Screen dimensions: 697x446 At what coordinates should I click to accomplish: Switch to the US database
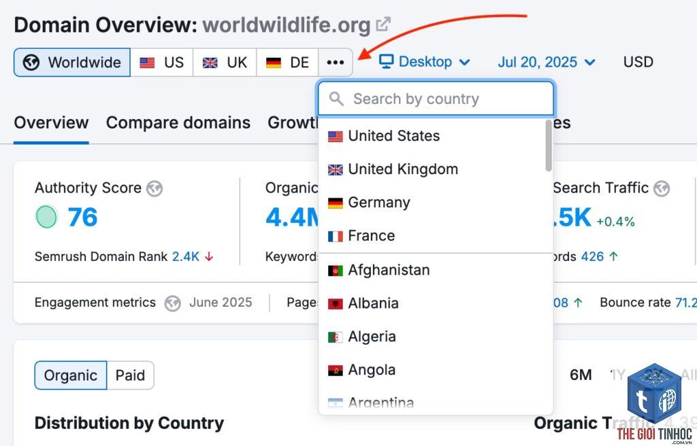pyautogui.click(x=162, y=62)
